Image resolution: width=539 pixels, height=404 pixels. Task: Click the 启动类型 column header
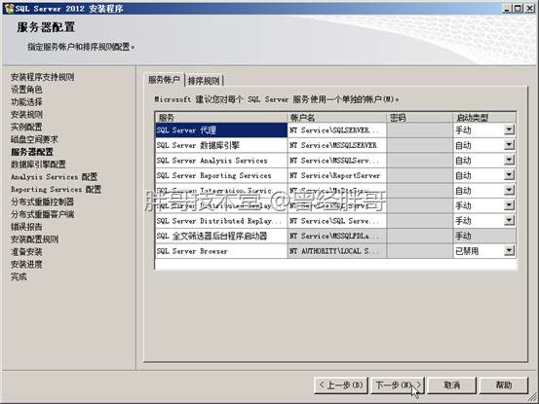(x=484, y=118)
